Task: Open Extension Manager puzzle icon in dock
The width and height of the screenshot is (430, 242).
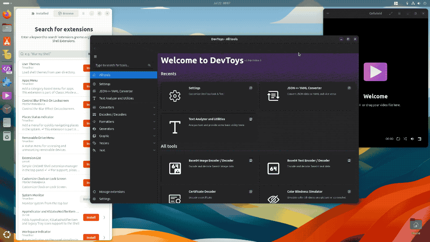Action: point(7,82)
